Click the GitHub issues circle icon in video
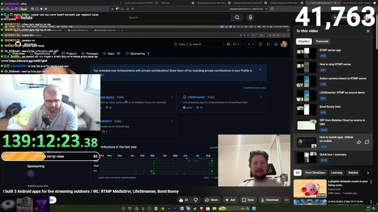This screenshot has width=378, height=212. point(260,44)
